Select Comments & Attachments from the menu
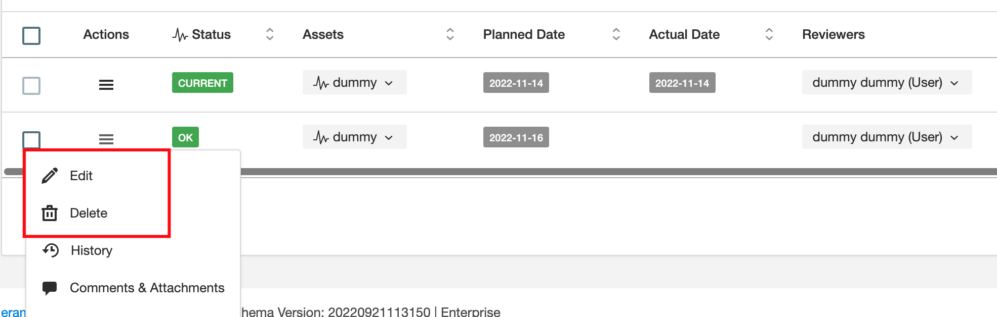This screenshot has width=997, height=317. (x=147, y=288)
